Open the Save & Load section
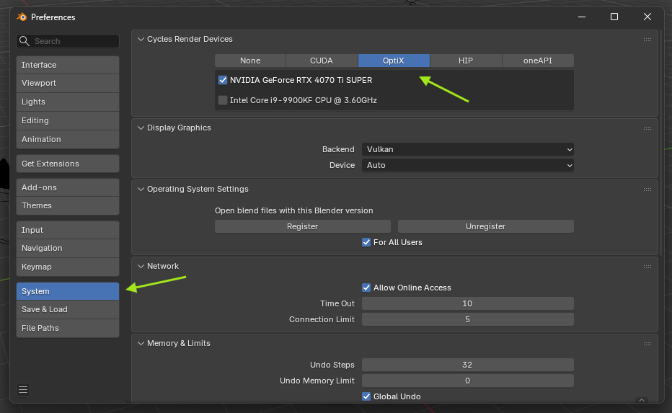672x413 pixels. coord(68,309)
